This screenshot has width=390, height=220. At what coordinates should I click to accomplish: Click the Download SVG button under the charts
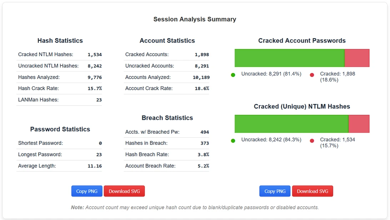click(x=312, y=191)
